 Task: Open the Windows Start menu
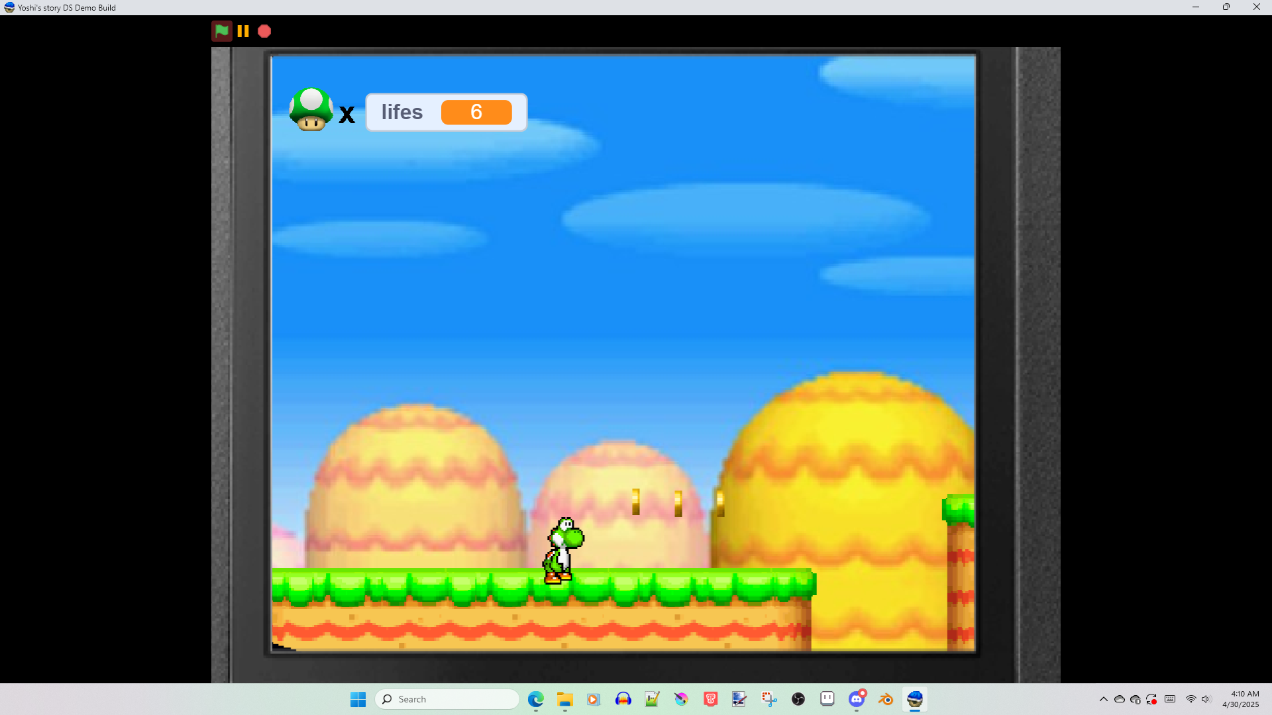click(x=358, y=699)
